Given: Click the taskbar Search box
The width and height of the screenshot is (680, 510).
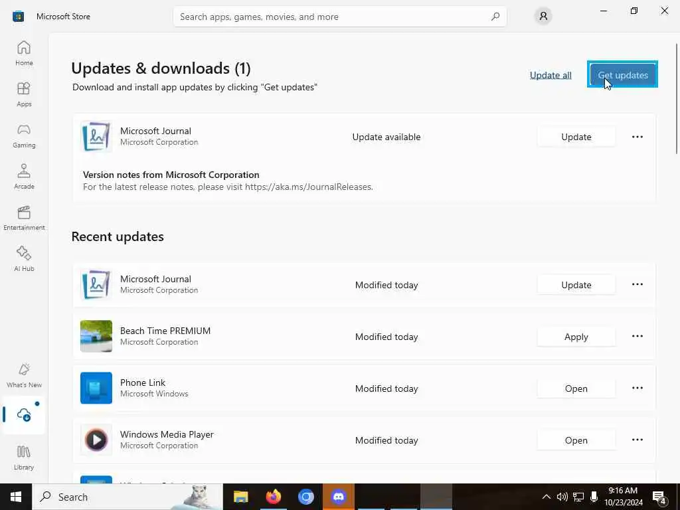Looking at the screenshot, I should 127,497.
